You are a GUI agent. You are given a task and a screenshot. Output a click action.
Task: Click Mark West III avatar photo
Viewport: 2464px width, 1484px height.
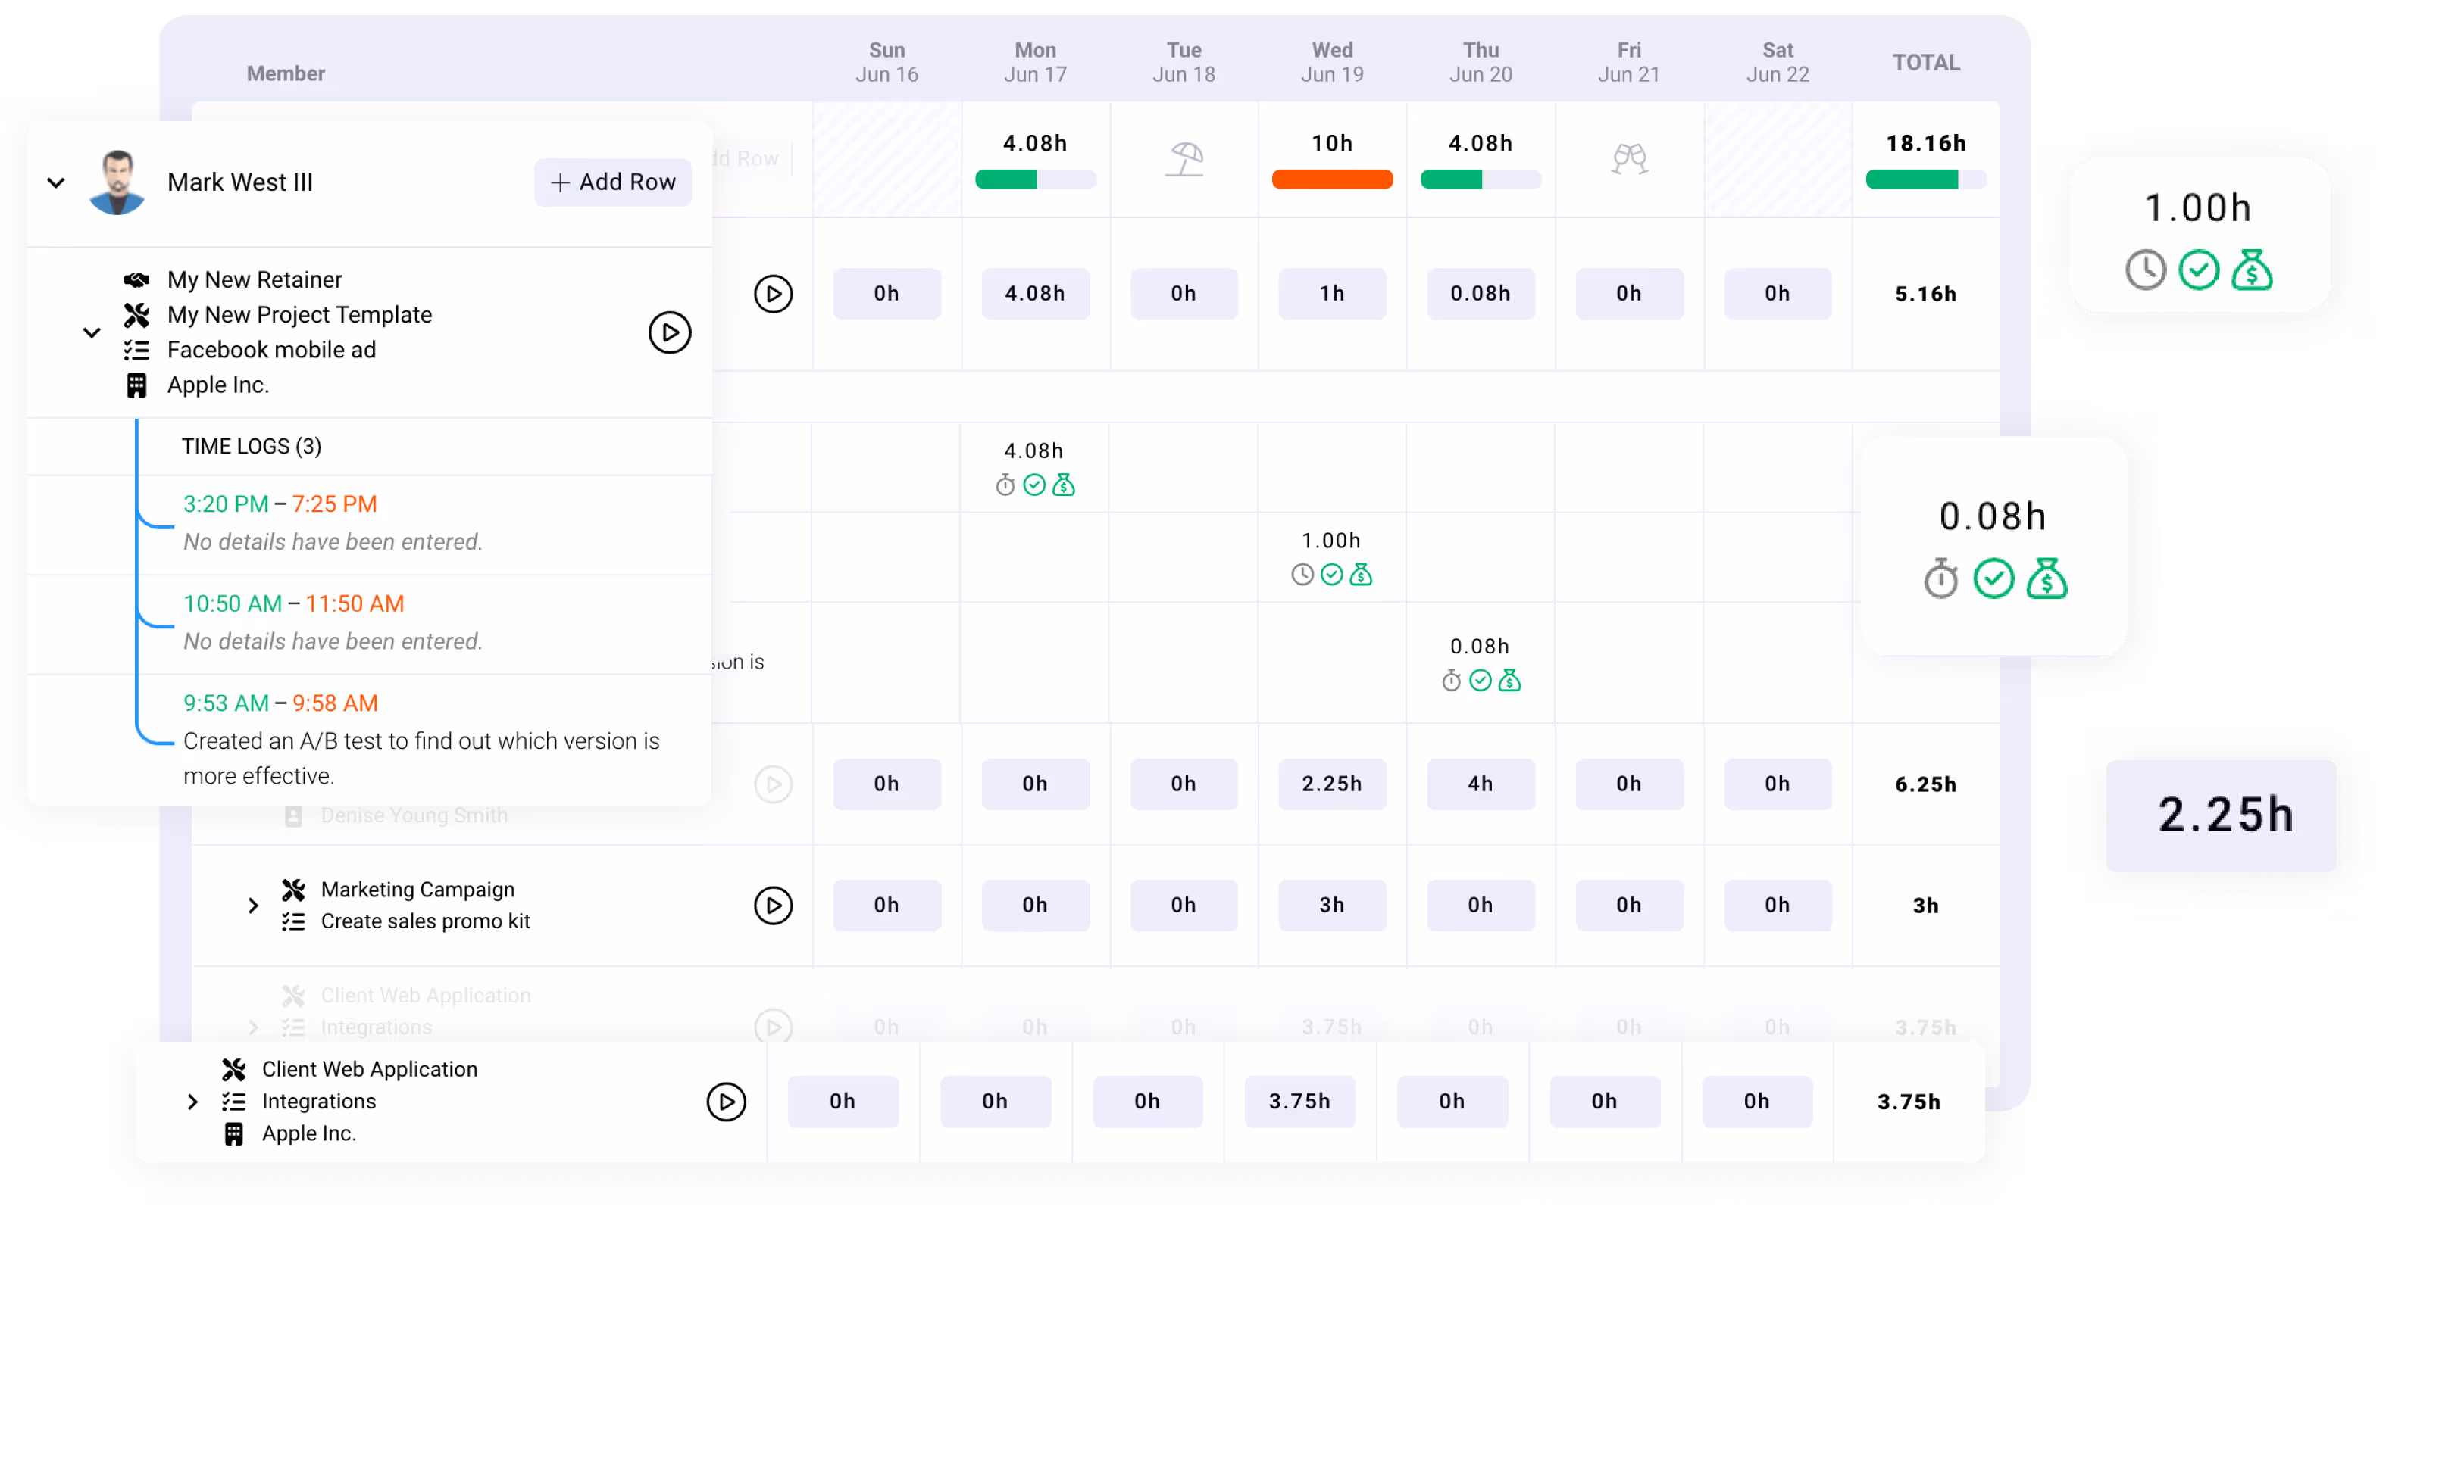point(117,182)
